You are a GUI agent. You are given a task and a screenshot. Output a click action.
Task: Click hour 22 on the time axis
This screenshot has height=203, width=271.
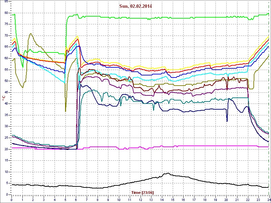coord(248,200)
